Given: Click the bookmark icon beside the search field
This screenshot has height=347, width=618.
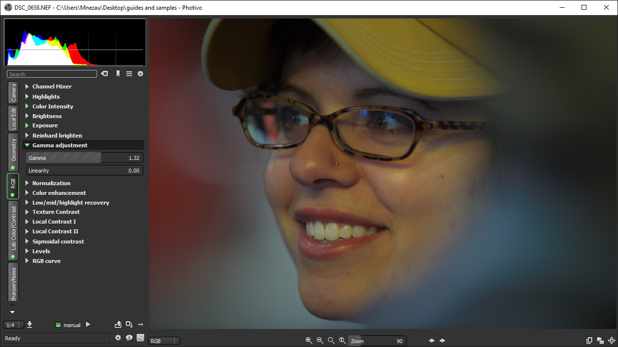Looking at the screenshot, I should [x=117, y=74].
